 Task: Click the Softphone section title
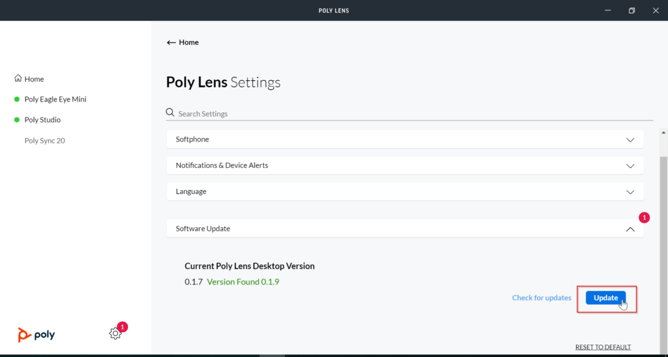click(x=192, y=139)
